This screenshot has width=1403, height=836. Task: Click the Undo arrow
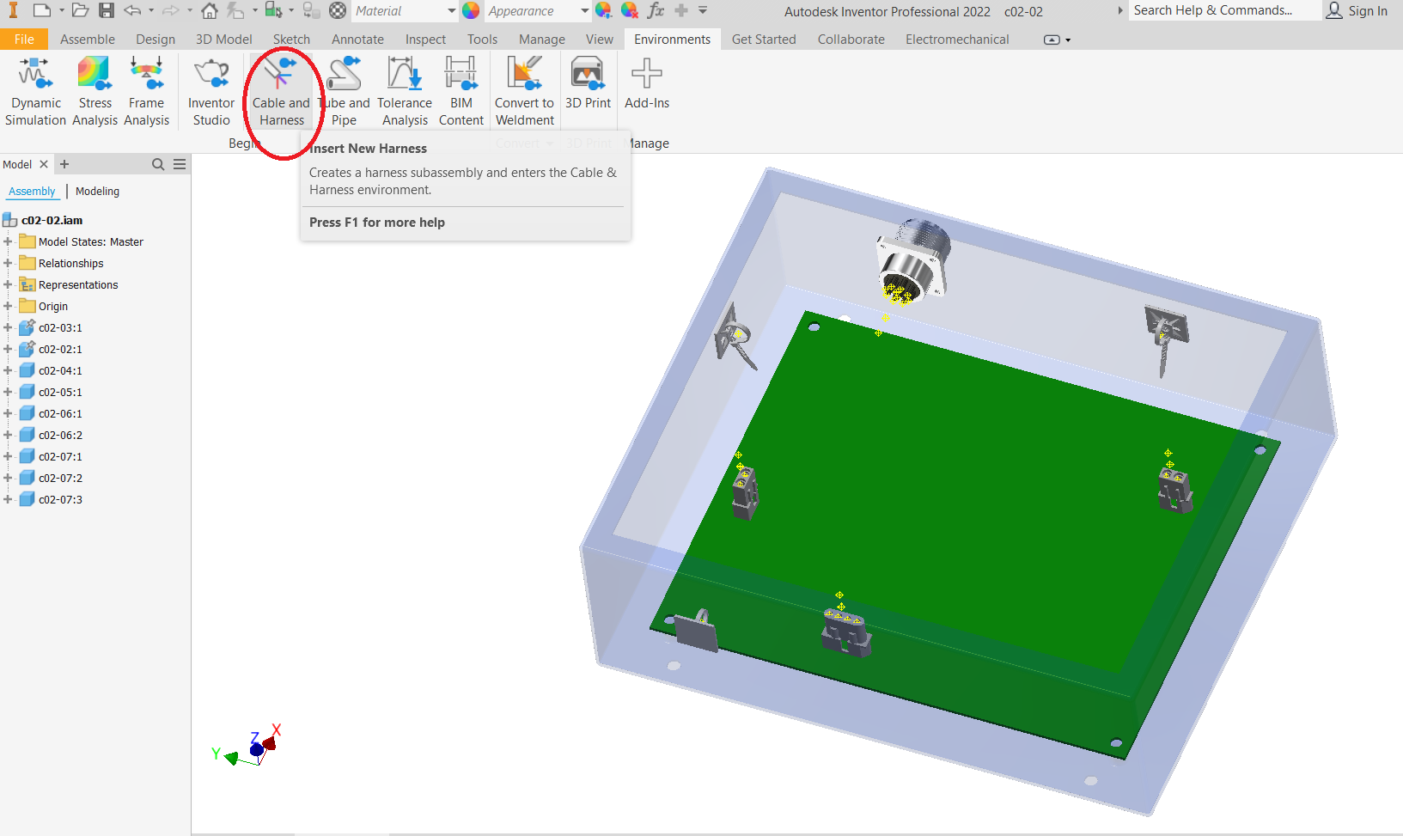pos(132,10)
